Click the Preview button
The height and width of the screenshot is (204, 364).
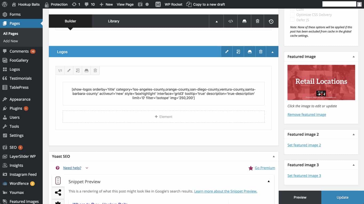(x=300, y=197)
